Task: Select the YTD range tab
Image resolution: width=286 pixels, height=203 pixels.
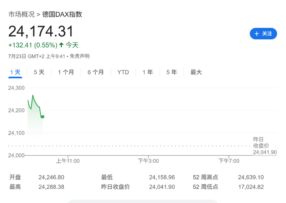Action: tap(123, 72)
